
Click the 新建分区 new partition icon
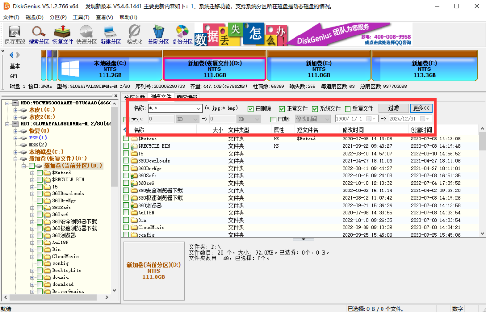tap(110, 35)
